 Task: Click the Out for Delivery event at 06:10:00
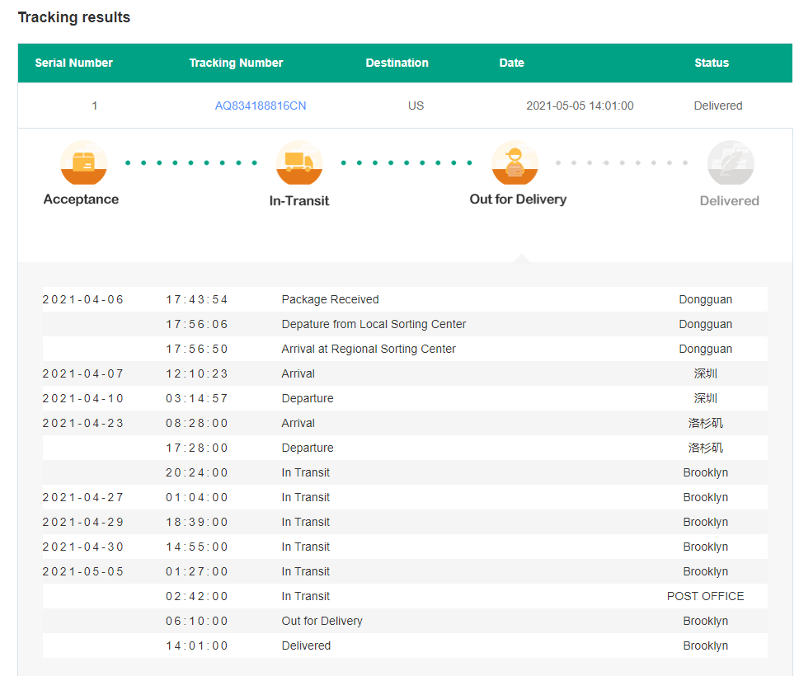point(322,621)
